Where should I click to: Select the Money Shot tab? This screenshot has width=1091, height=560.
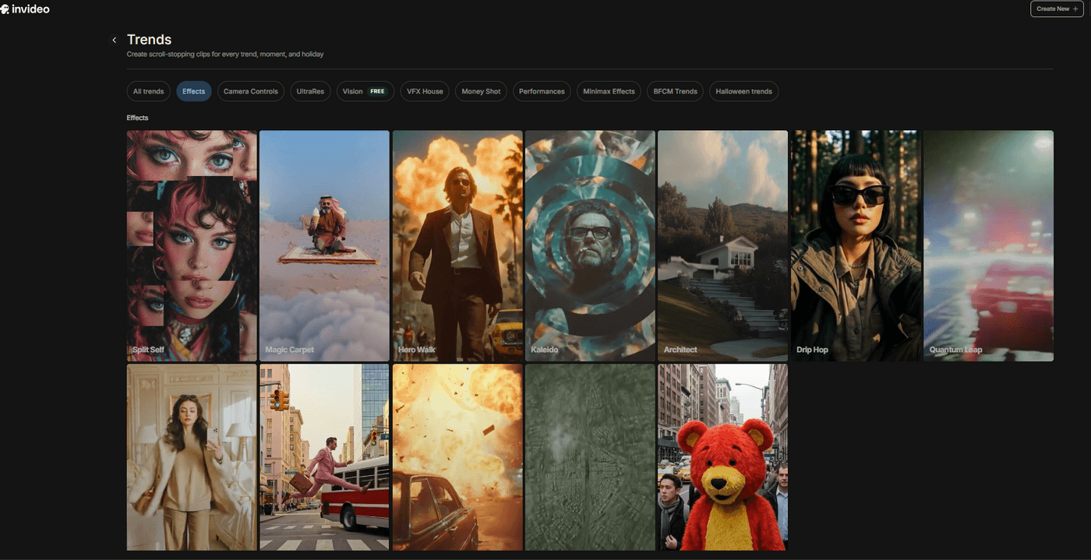(x=481, y=91)
